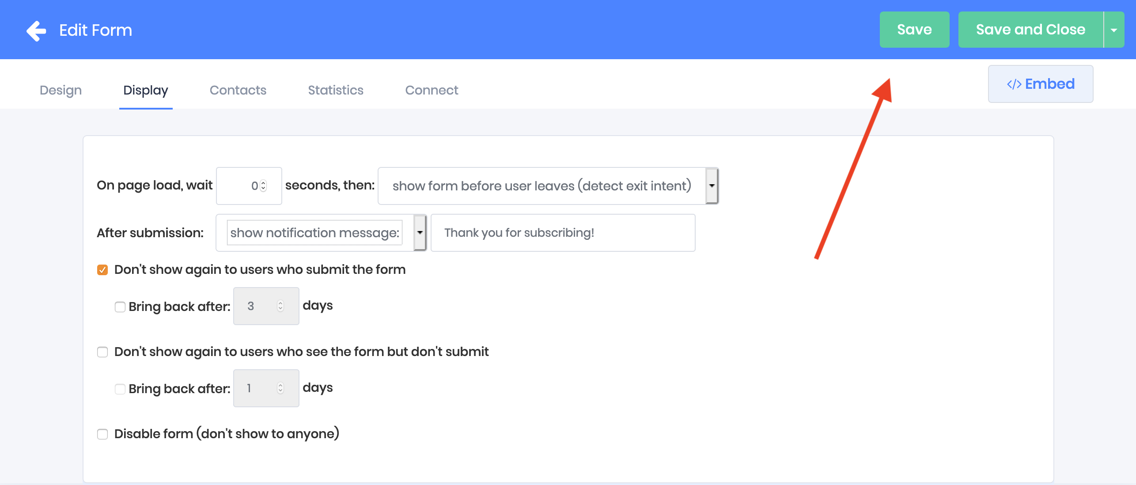The width and height of the screenshot is (1136, 485).
Task: Click the stepper on the 3 days field
Action: point(280,306)
